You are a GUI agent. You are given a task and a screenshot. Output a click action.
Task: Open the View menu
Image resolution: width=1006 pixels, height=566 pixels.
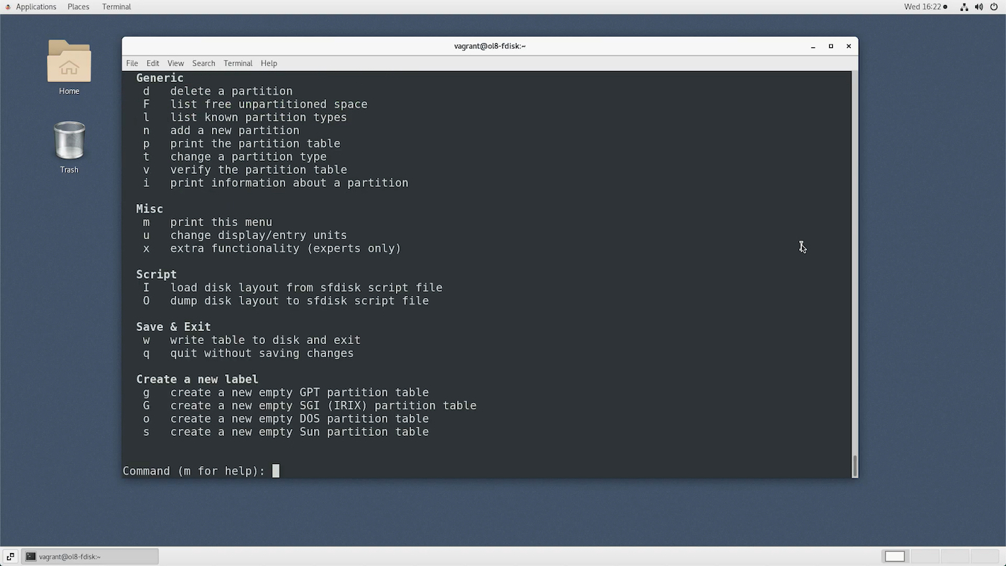click(175, 63)
